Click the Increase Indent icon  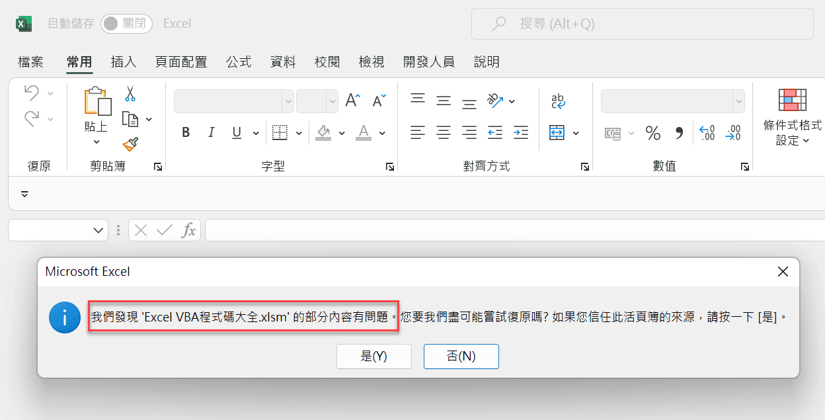[521, 132]
